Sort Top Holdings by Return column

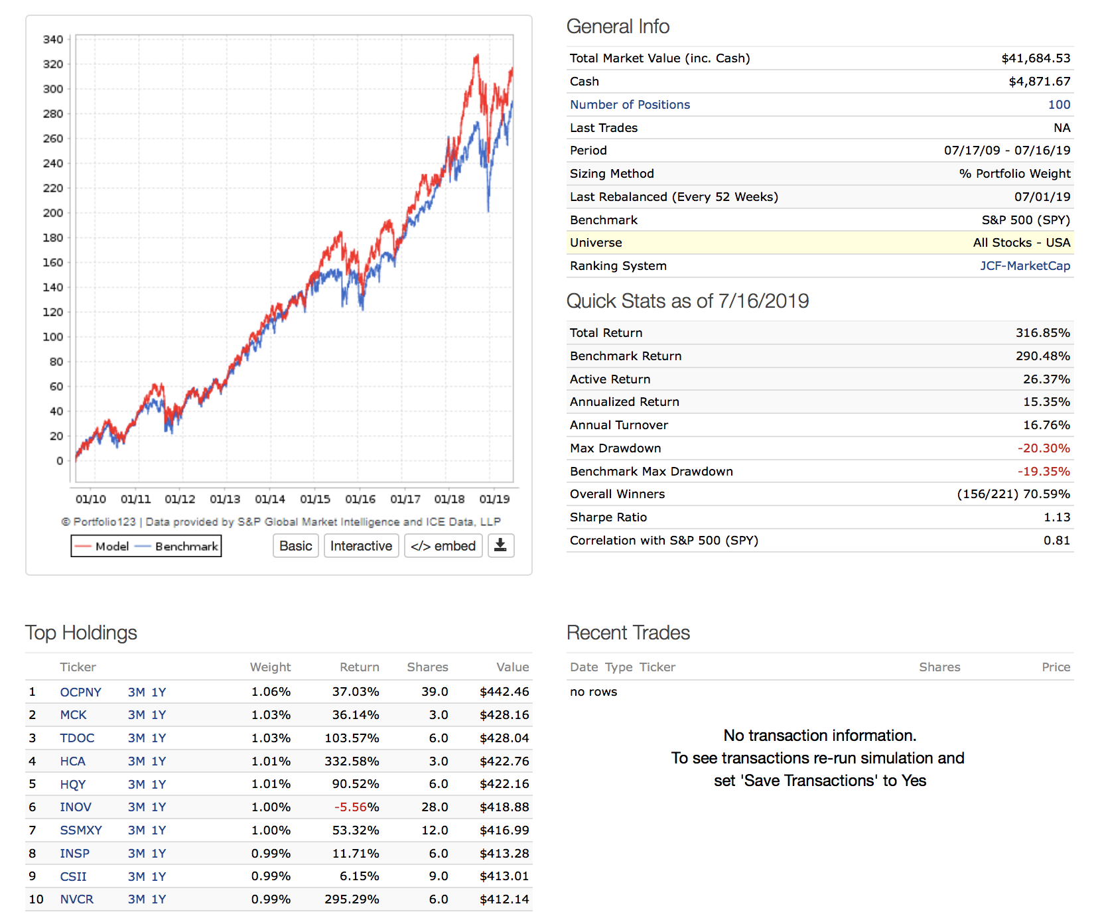pos(359,667)
